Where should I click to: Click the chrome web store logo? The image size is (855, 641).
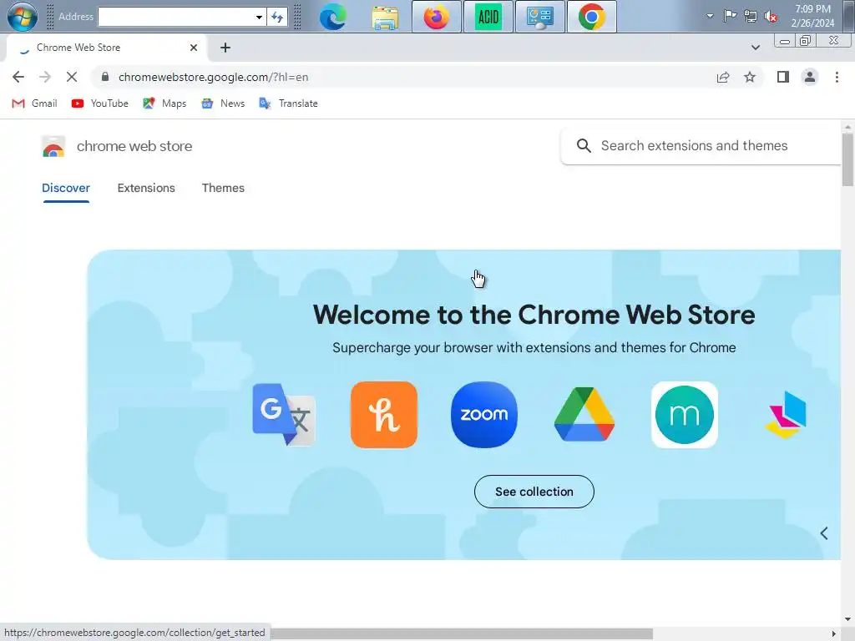[x=117, y=146]
